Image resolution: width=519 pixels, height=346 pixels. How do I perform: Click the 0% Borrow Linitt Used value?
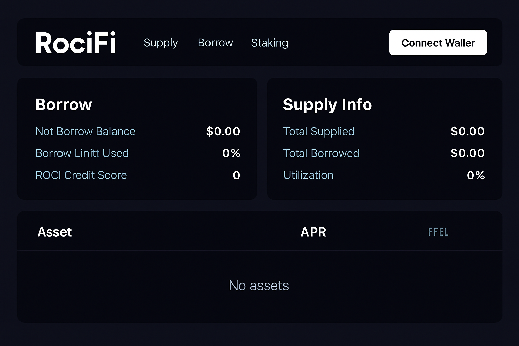tap(231, 153)
